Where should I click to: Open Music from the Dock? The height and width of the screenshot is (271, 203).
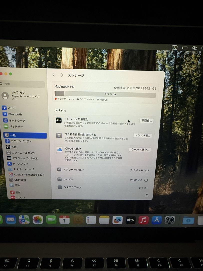[x=144, y=220]
